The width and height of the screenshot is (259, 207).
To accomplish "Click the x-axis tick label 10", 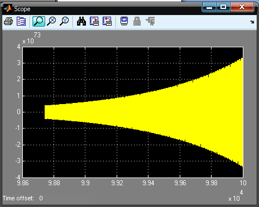I will tap(243, 183).
